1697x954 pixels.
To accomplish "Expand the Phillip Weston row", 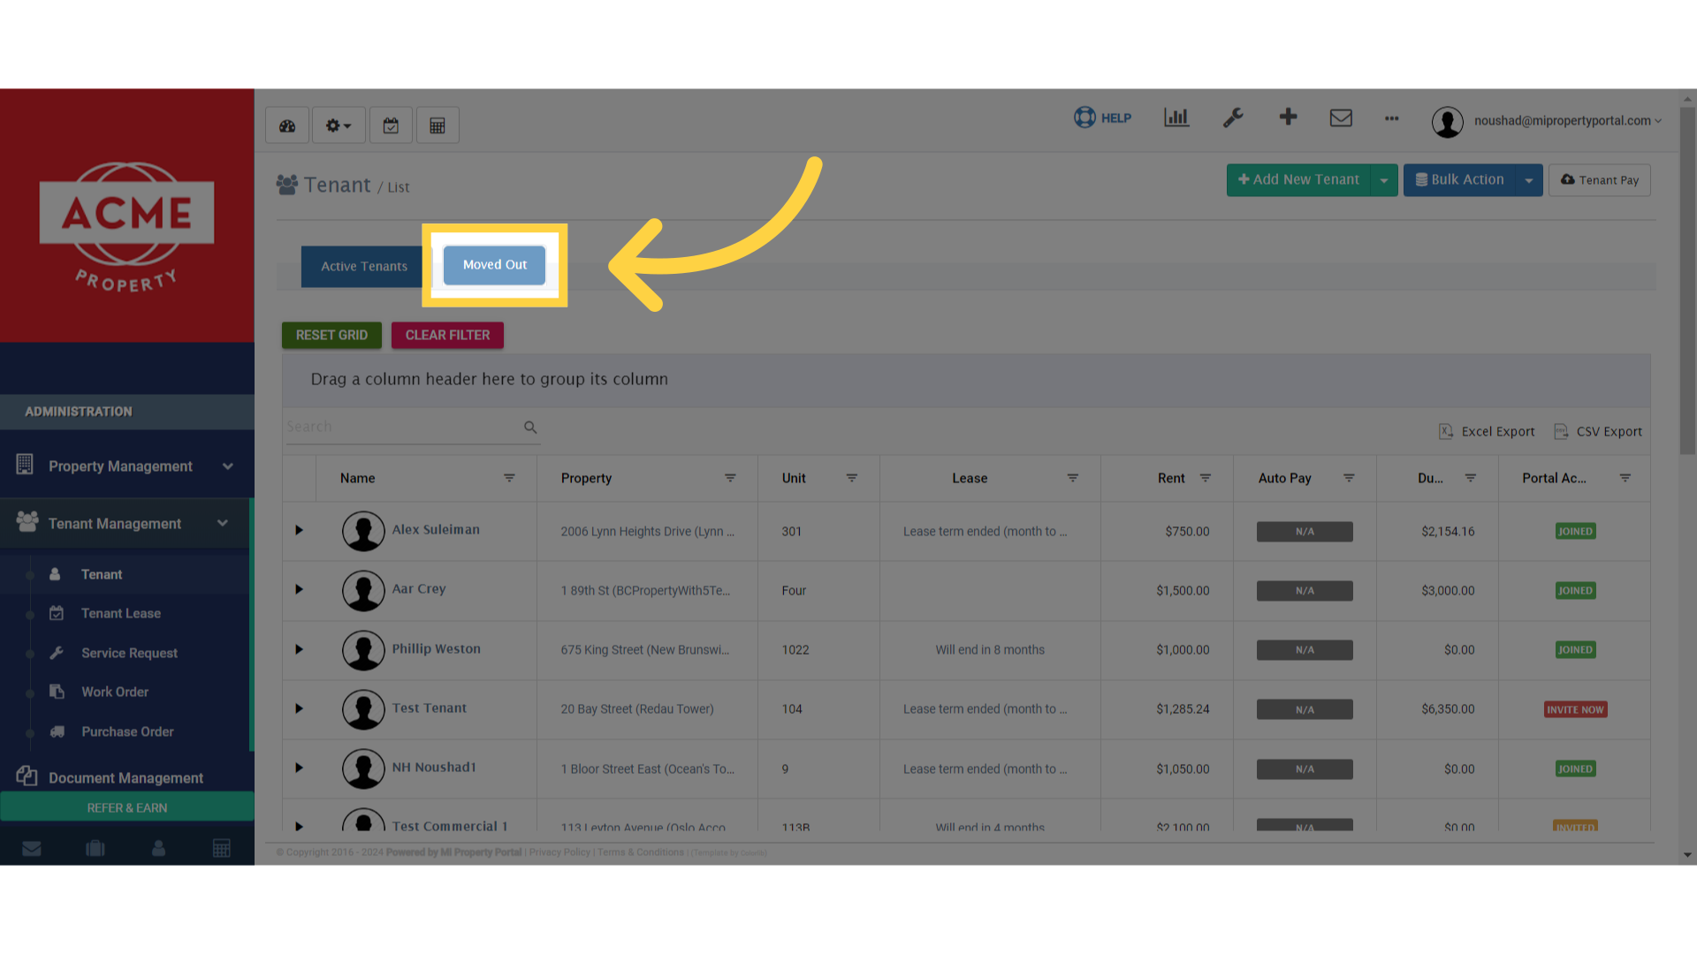I will click(x=299, y=650).
